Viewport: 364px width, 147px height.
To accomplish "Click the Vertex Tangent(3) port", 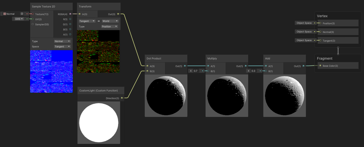I will (320, 40).
